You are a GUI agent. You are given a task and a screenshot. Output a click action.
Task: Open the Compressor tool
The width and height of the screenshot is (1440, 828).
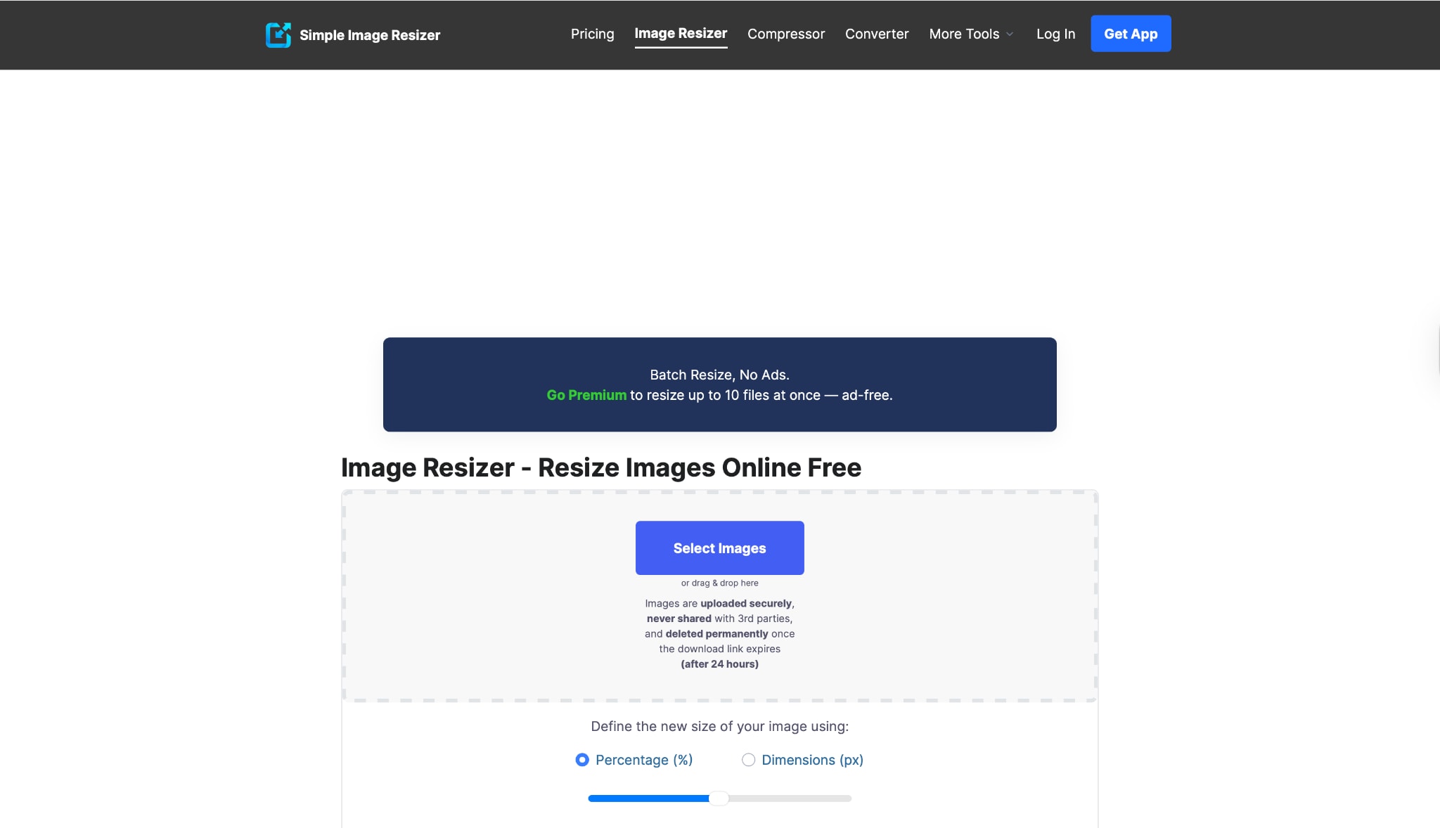click(785, 34)
